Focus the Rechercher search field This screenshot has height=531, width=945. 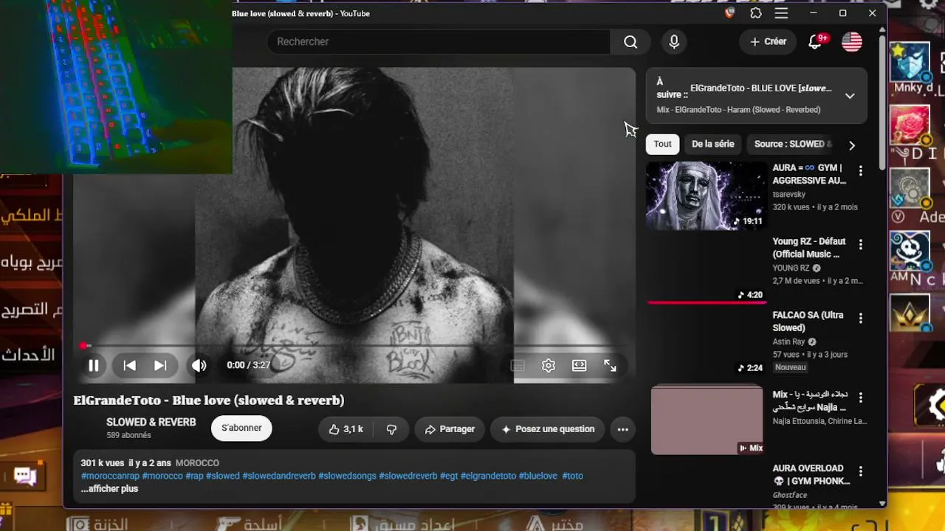439,42
